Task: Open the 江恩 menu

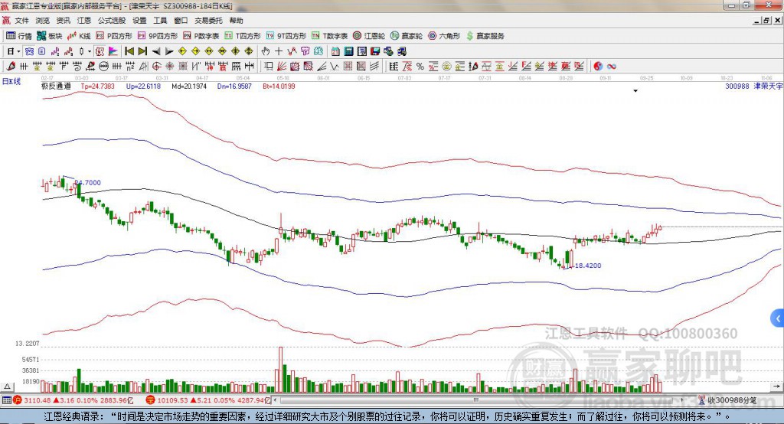Action: [84, 21]
